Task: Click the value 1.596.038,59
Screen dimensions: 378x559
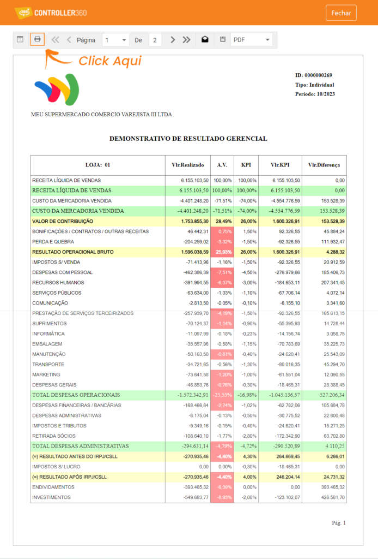Action: tap(195, 252)
